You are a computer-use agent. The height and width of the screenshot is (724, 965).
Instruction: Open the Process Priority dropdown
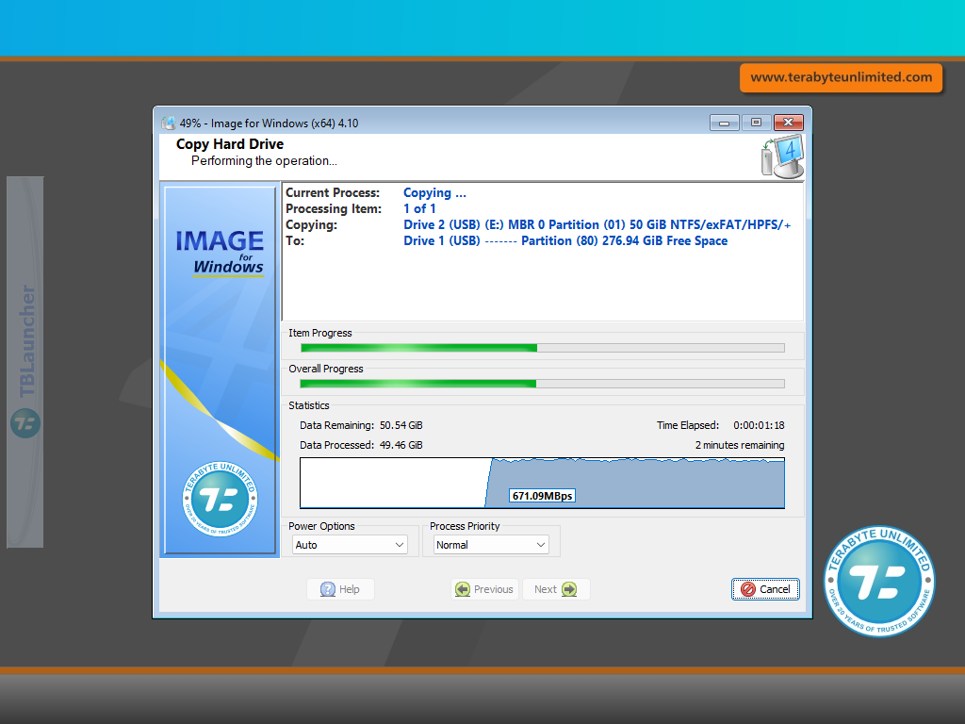click(x=490, y=545)
